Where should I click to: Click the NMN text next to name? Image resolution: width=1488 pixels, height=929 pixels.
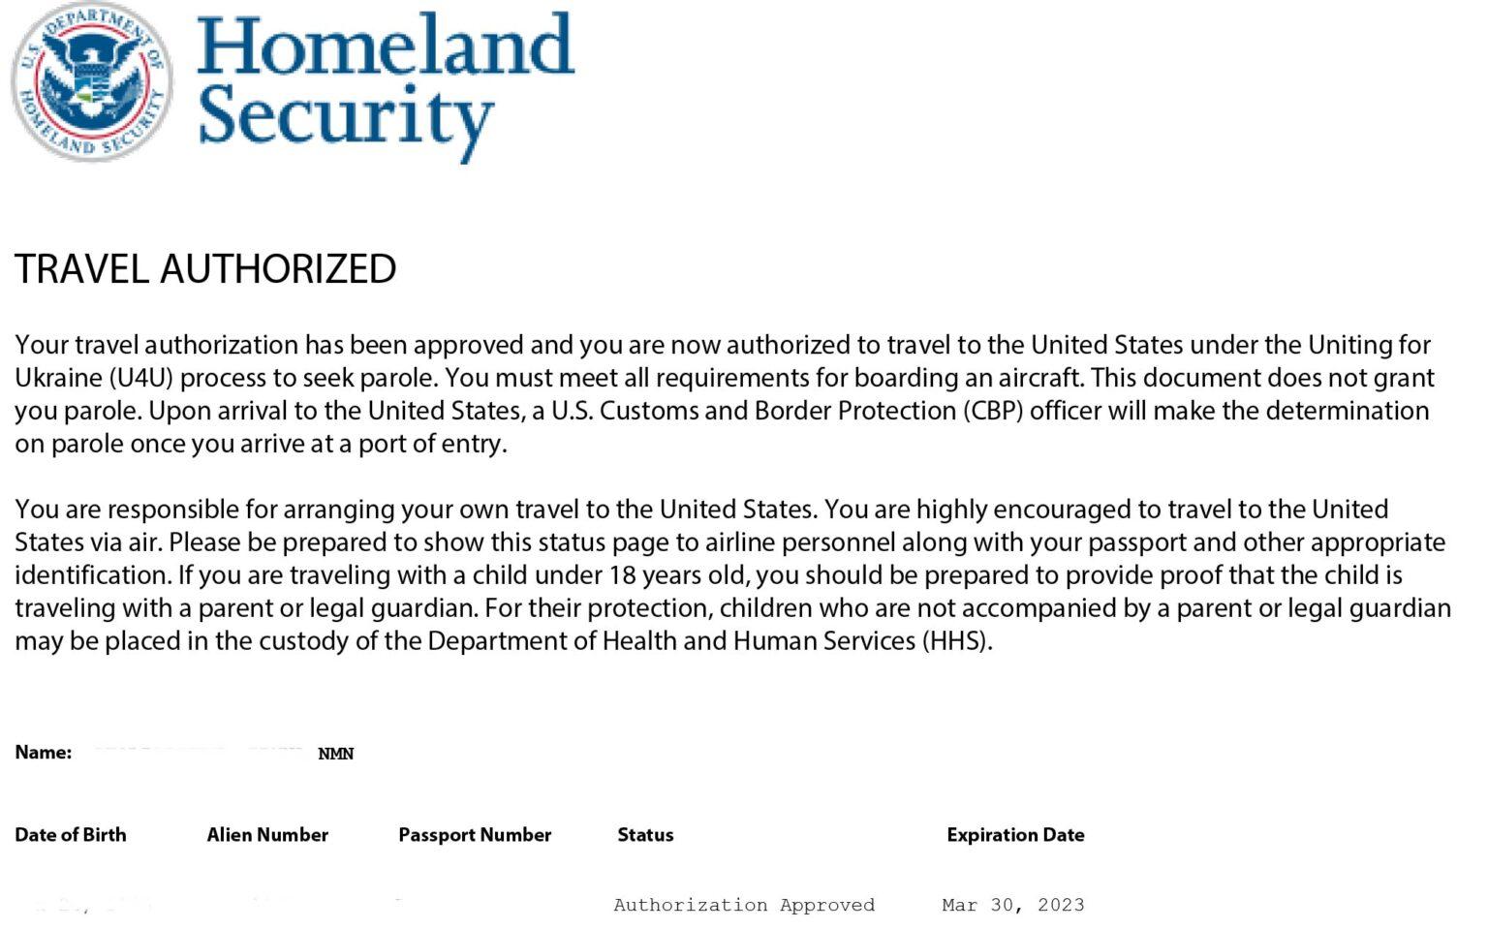[336, 754]
